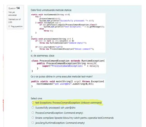Select the 'test Exceptions: ProcessComandException' radio option
The image size is (146, 127).
(33, 102)
